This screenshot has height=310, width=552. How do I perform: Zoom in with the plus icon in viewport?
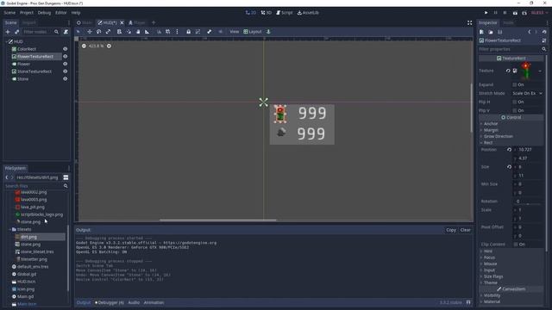[x=109, y=46]
